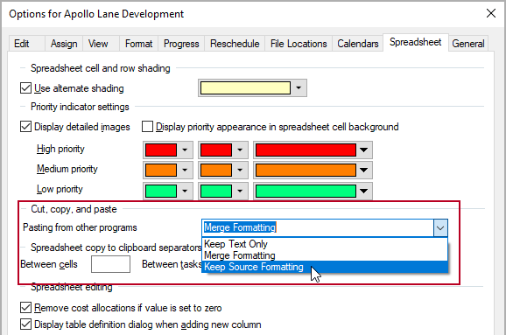Open first Low priority color dropdown arrow
This screenshot has width=506, height=335.
coord(185,191)
